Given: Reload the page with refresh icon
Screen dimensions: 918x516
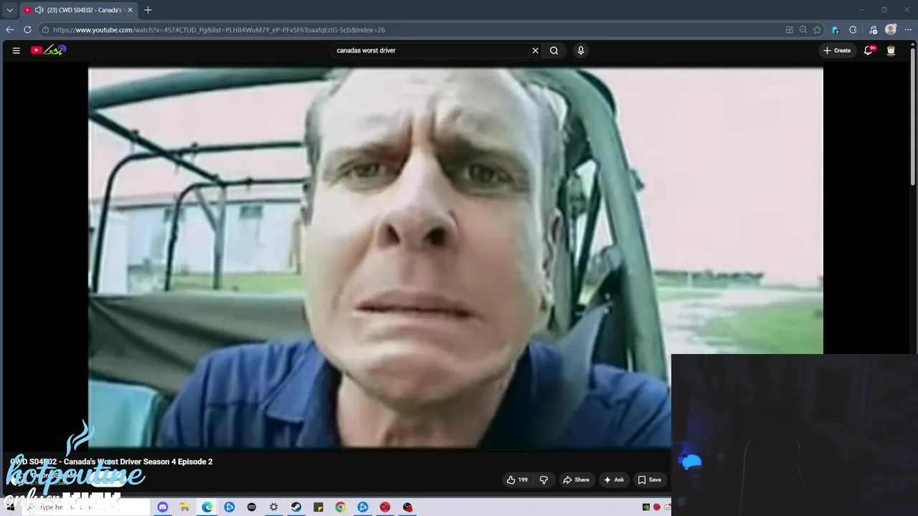Looking at the screenshot, I should [27, 29].
